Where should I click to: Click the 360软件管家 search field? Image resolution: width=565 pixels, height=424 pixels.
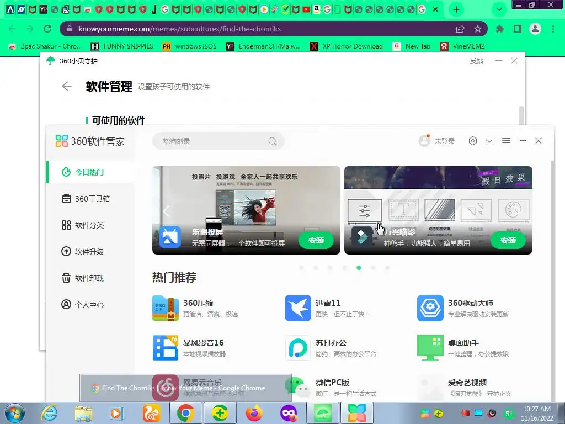[218, 141]
